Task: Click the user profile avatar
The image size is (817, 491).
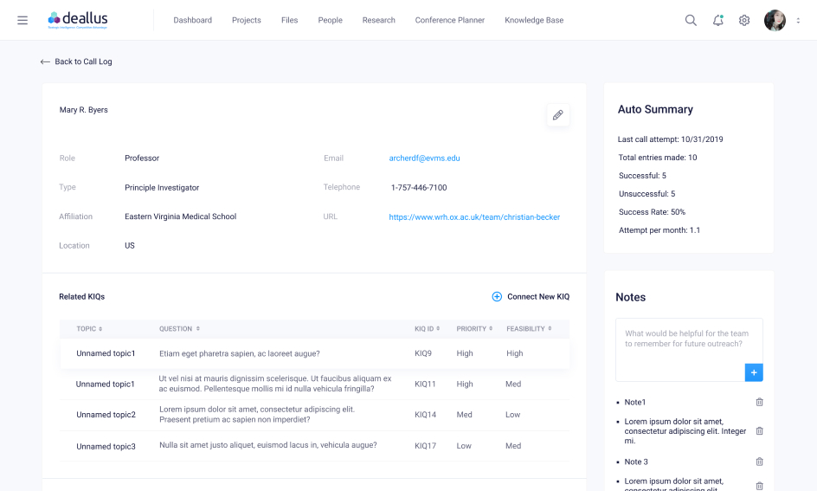Action: point(775,20)
